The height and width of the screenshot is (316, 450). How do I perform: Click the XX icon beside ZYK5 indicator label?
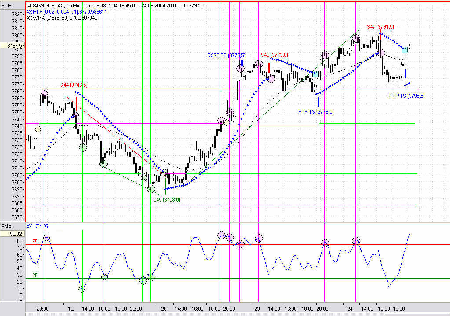[x=29, y=227]
